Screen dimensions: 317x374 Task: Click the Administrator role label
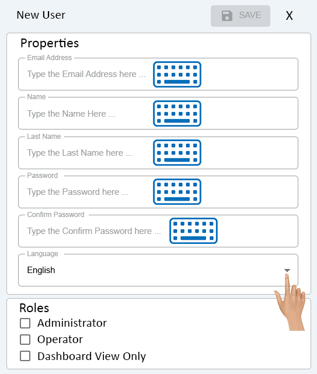(72, 323)
